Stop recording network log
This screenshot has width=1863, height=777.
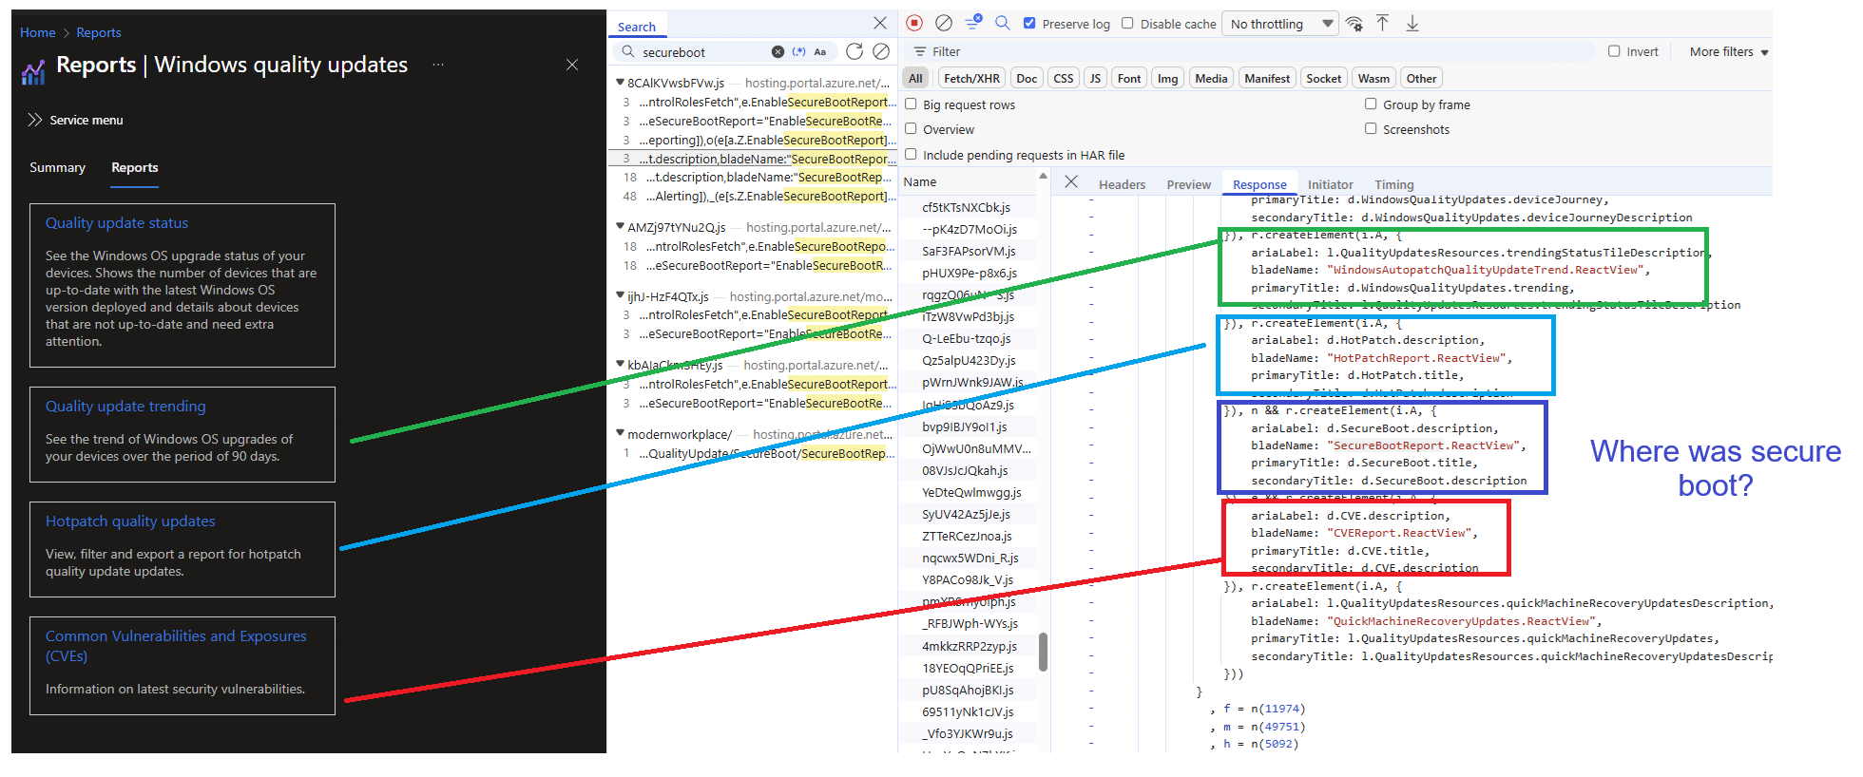pos(914,23)
